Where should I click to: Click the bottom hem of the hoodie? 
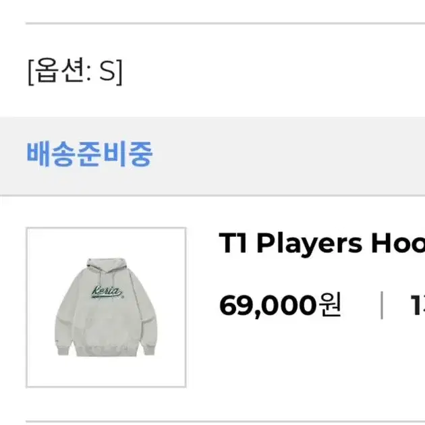(x=107, y=351)
